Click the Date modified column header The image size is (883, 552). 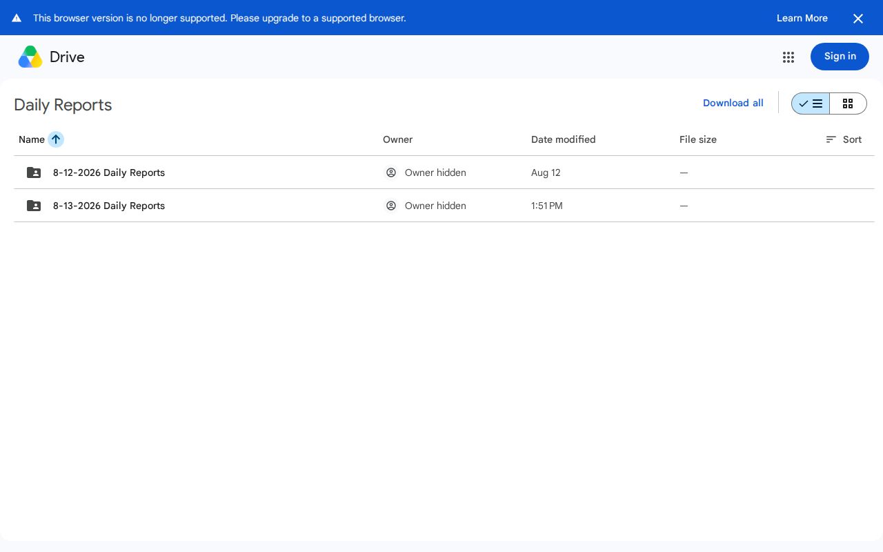(564, 139)
